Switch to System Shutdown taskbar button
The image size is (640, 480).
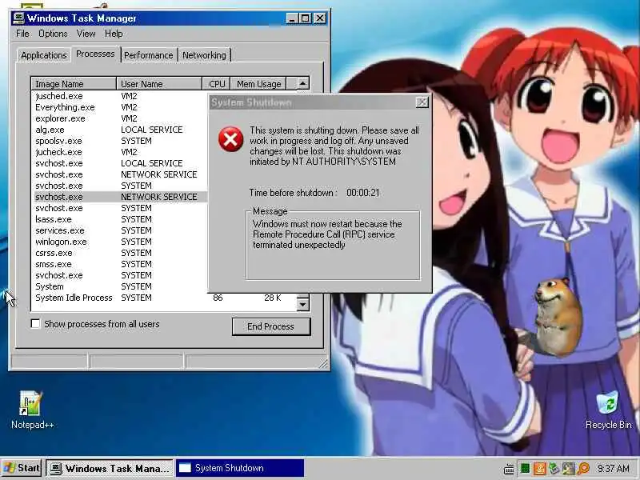240,468
